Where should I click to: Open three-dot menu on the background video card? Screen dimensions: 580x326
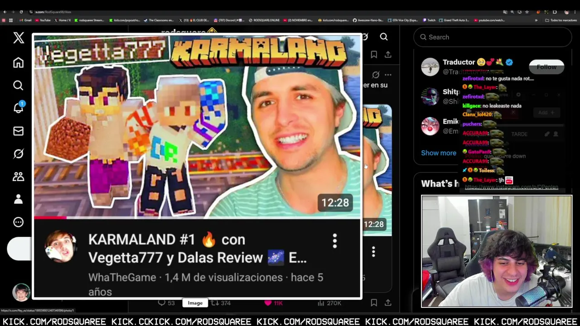click(373, 252)
